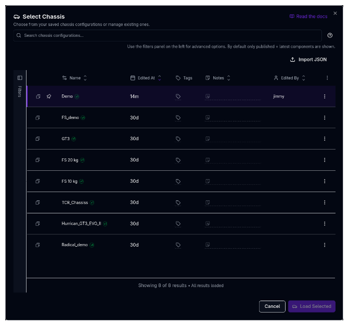Screen dimensions: 348x325
Task: Click the version badge next to FS_demo
Action: 83,118
